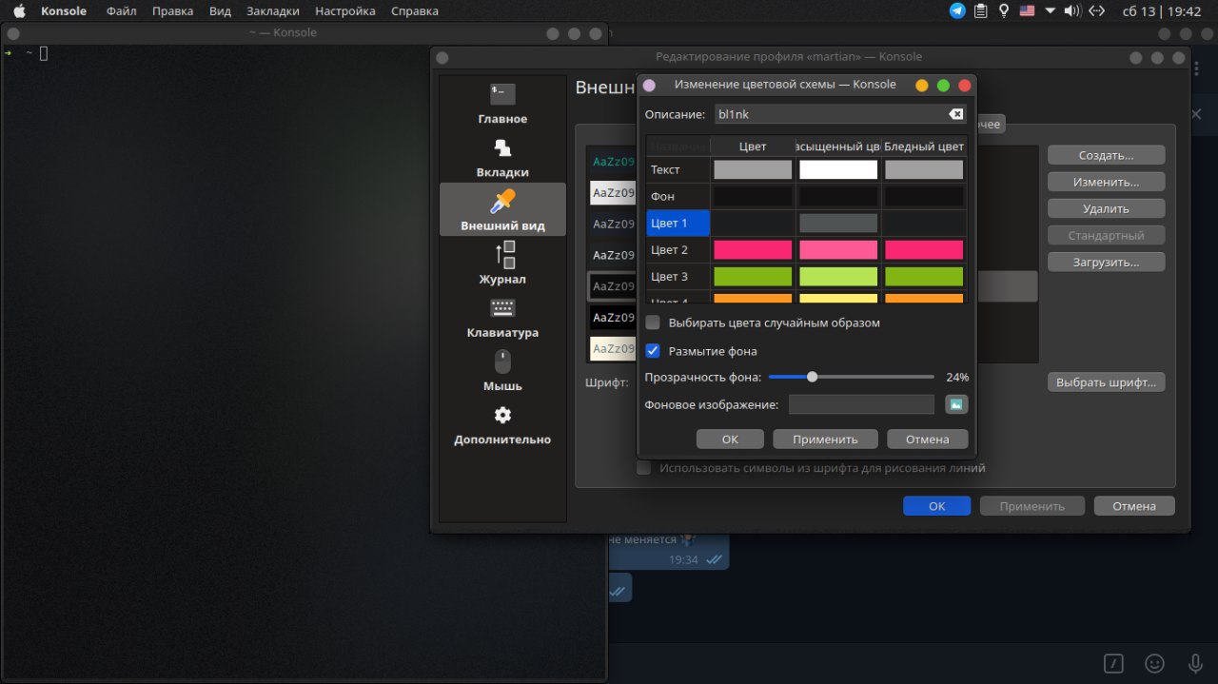Enable using font symbols for line drawing
This screenshot has height=684, width=1218.
(644, 468)
